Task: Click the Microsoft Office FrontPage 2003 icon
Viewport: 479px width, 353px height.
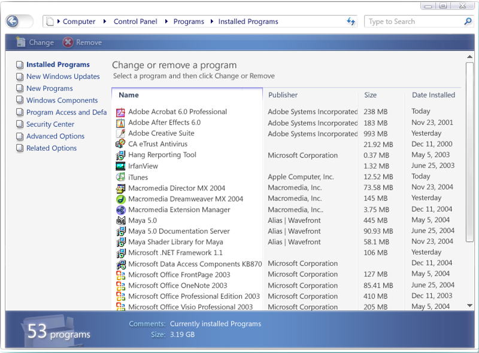Action: pyautogui.click(x=120, y=275)
